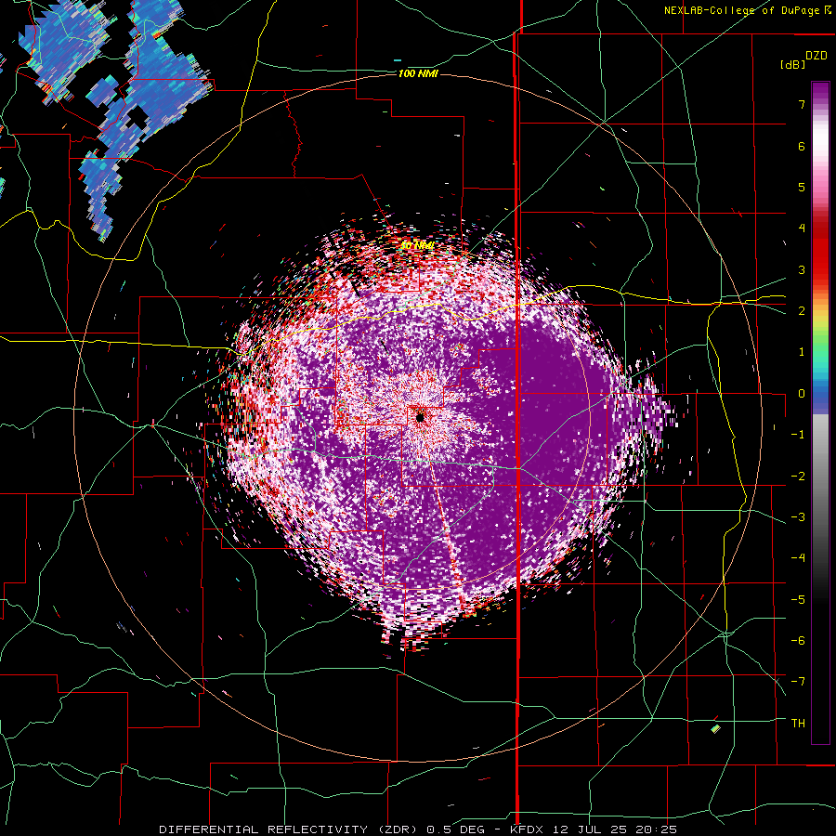The height and width of the screenshot is (836, 836).
Task: Click the ZDR color scale bar
Action: tap(820, 412)
